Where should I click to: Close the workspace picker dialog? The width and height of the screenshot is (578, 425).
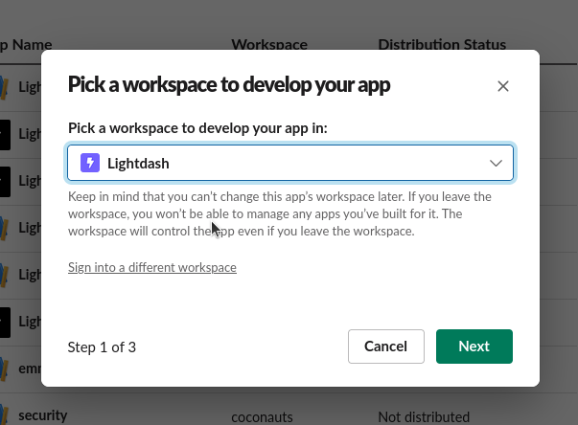(503, 86)
